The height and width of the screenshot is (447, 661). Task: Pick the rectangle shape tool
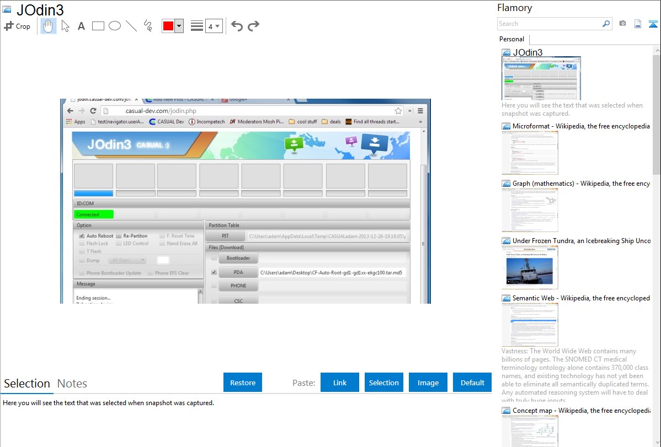pyautogui.click(x=98, y=26)
